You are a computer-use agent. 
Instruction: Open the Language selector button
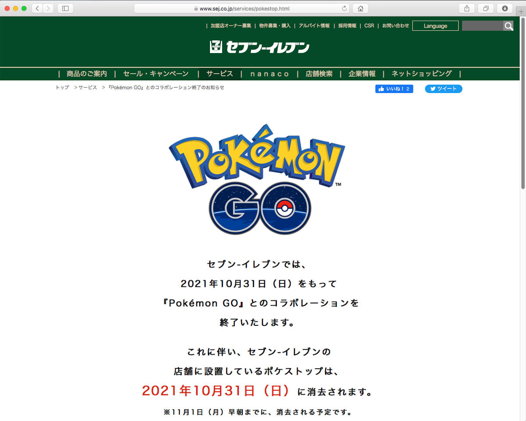click(435, 26)
